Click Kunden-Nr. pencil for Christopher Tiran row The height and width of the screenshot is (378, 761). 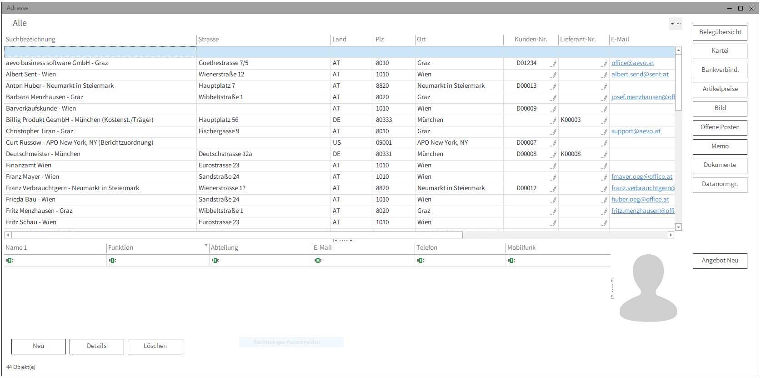click(x=554, y=131)
